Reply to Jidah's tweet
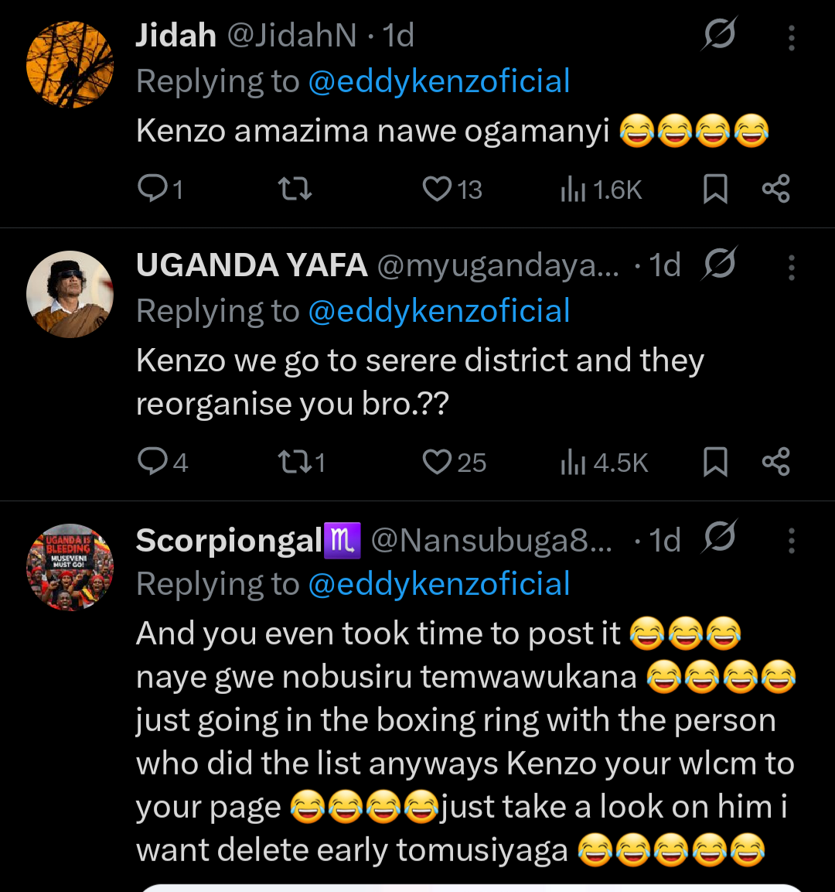This screenshot has width=835, height=892. 152,189
